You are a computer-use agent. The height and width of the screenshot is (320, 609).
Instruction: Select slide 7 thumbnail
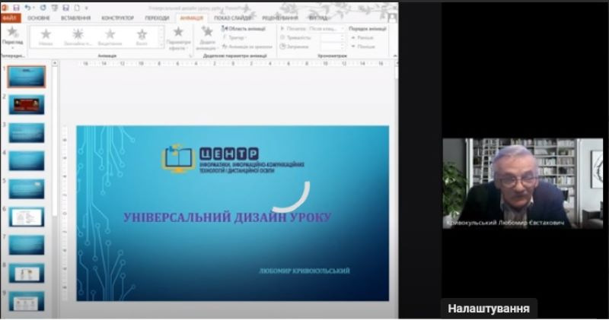pyautogui.click(x=27, y=246)
